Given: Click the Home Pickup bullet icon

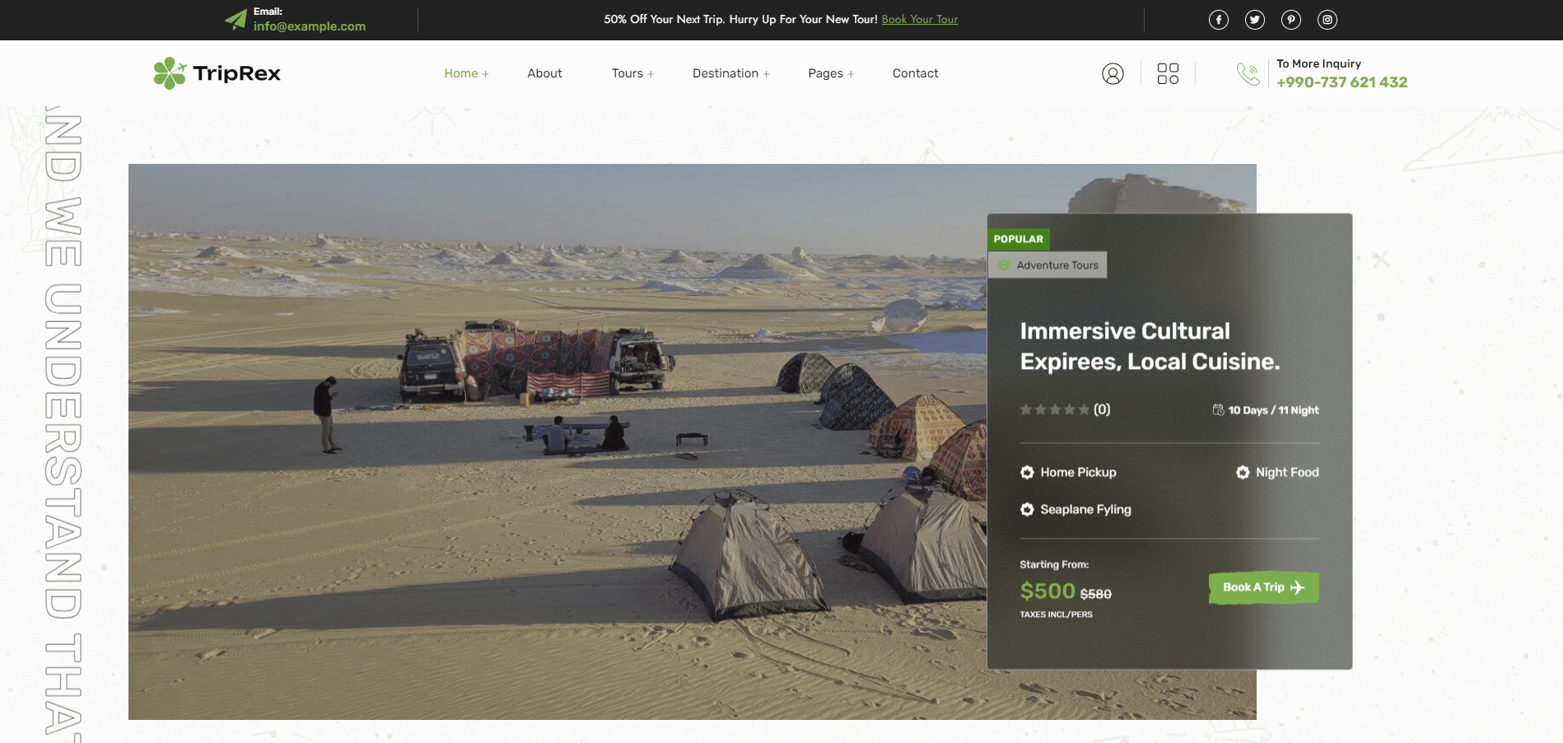Looking at the screenshot, I should (1027, 472).
